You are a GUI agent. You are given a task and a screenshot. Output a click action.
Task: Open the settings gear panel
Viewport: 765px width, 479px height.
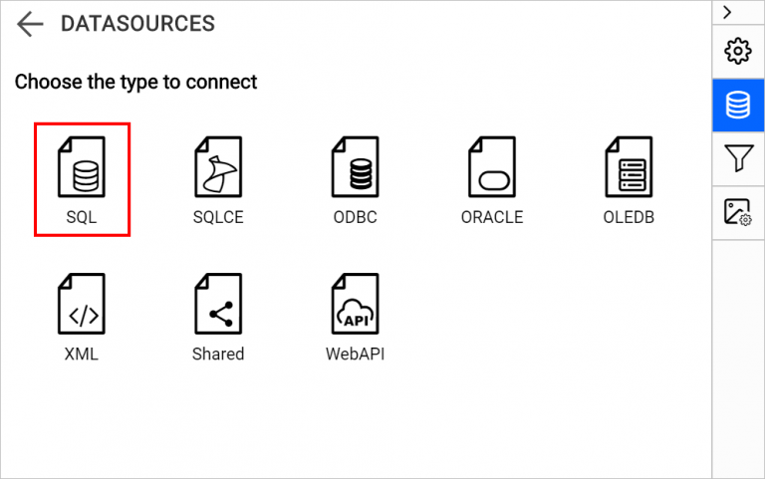(x=738, y=51)
